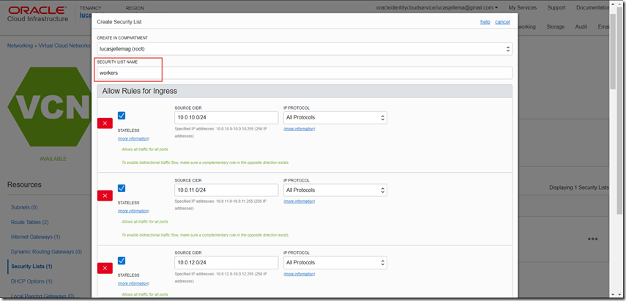Click the cancel link in dialog

tap(502, 22)
